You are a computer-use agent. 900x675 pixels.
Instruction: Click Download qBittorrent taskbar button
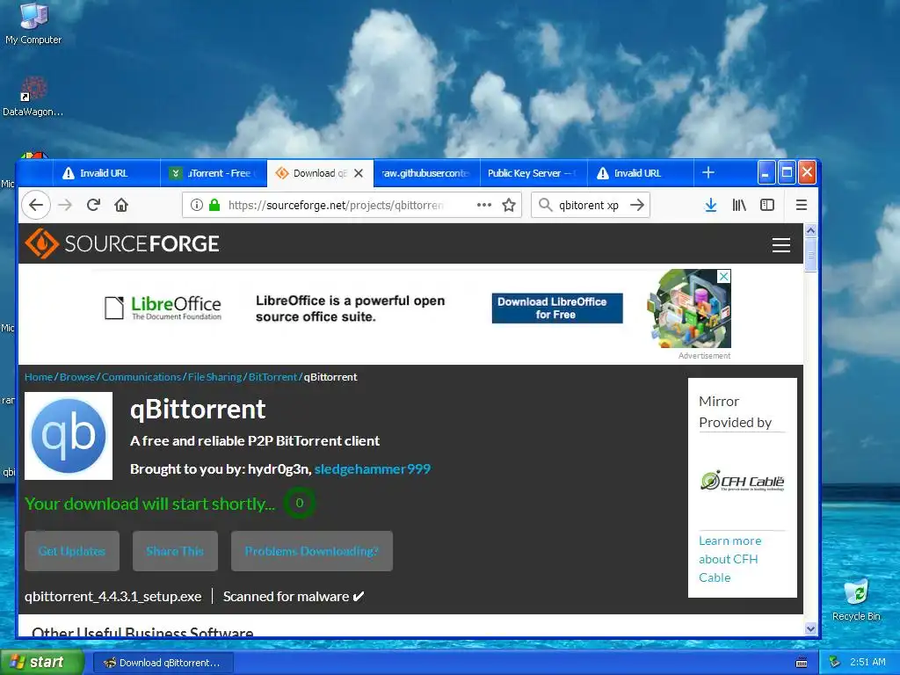tap(163, 663)
